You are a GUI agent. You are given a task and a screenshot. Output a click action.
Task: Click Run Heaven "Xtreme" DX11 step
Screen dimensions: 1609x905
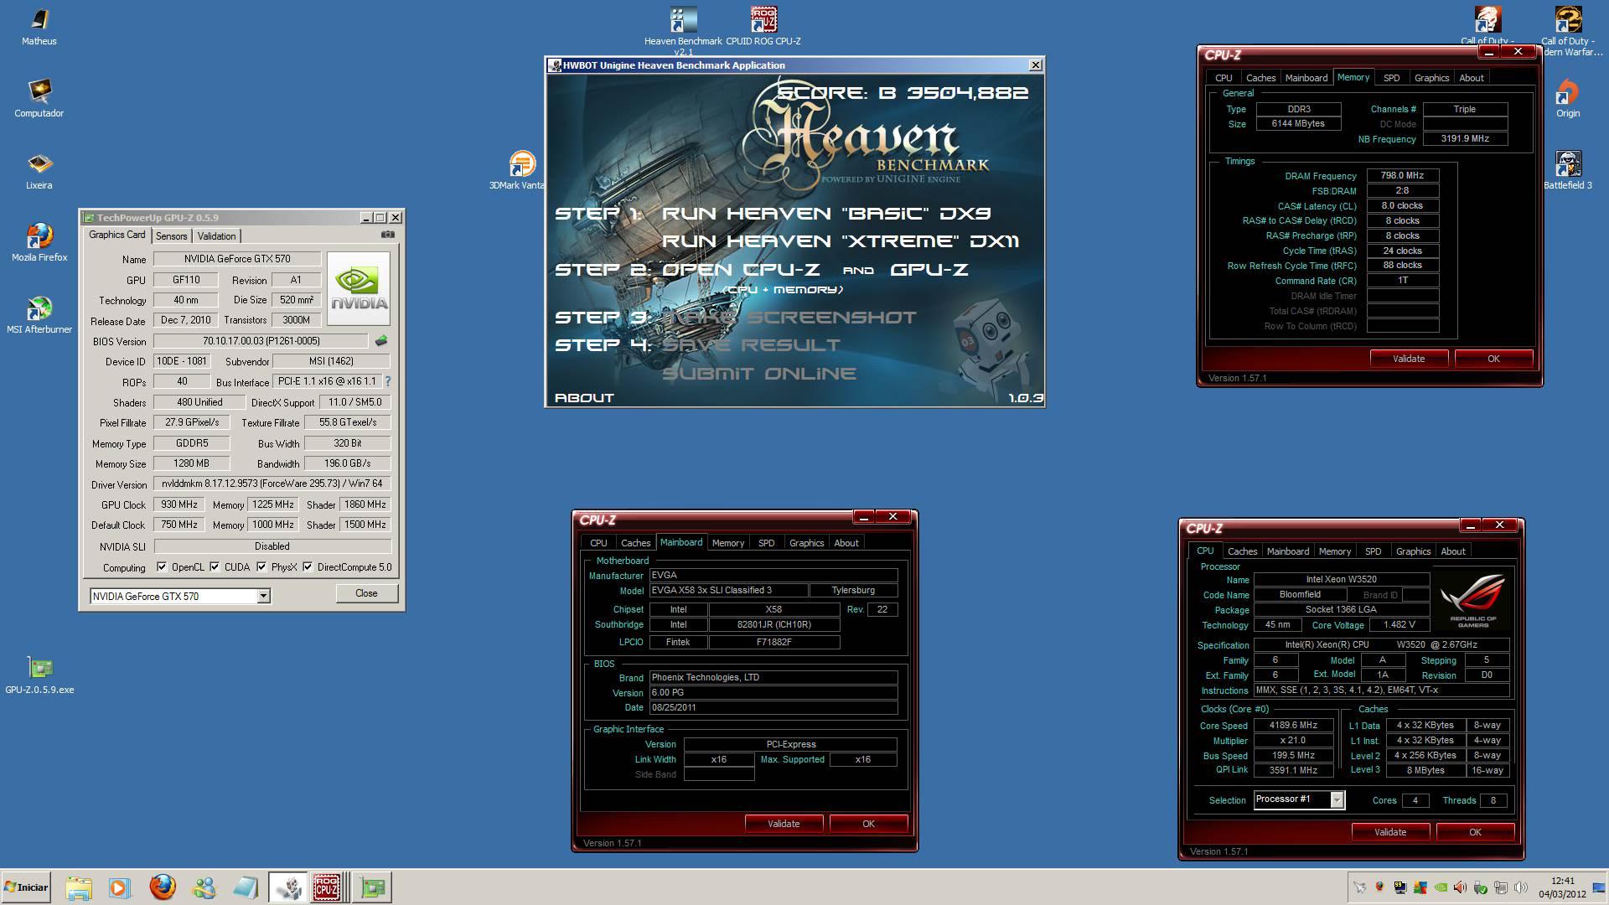(x=840, y=241)
